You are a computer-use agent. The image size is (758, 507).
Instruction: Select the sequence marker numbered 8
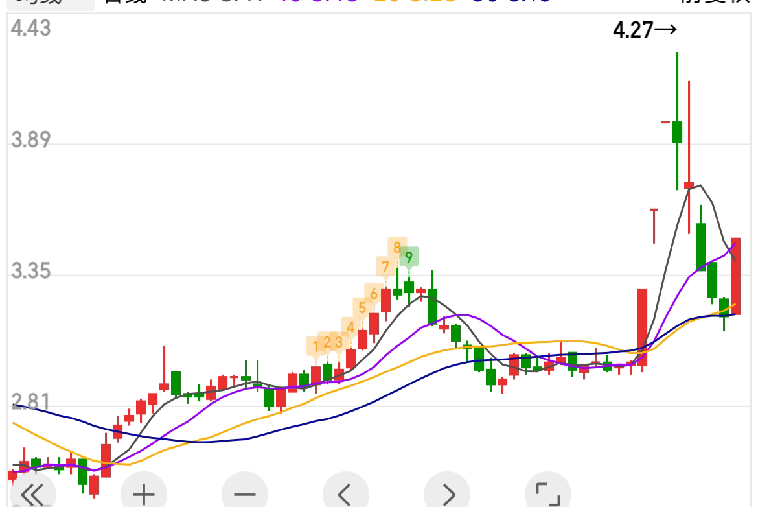click(x=397, y=247)
